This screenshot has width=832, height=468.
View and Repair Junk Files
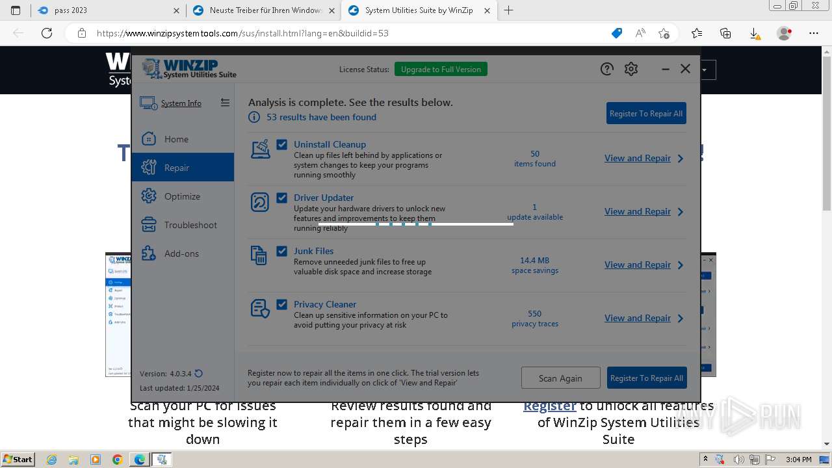pyautogui.click(x=638, y=265)
